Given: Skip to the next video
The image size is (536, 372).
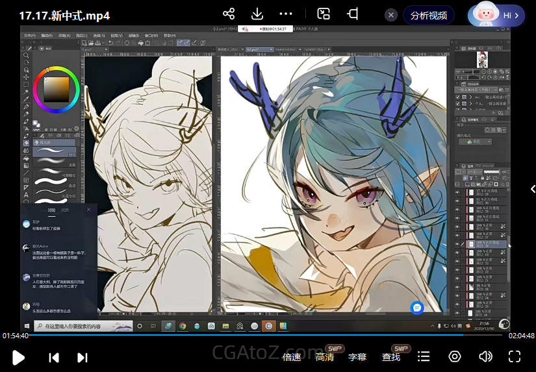Looking at the screenshot, I should [83, 357].
